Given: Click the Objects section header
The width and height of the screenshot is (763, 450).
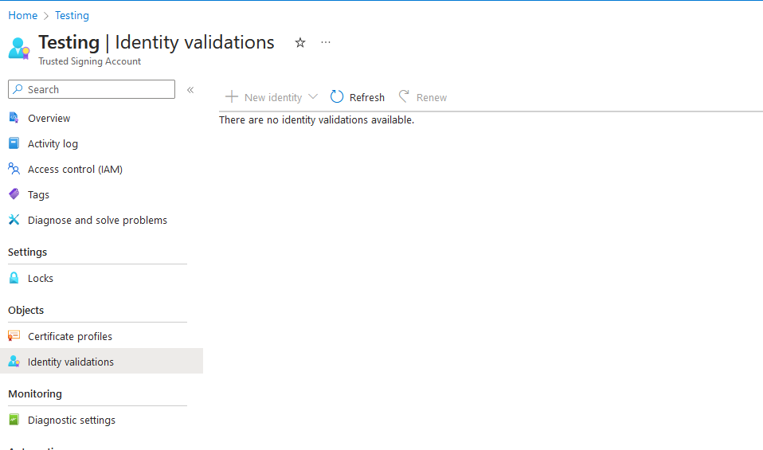Looking at the screenshot, I should point(25,310).
